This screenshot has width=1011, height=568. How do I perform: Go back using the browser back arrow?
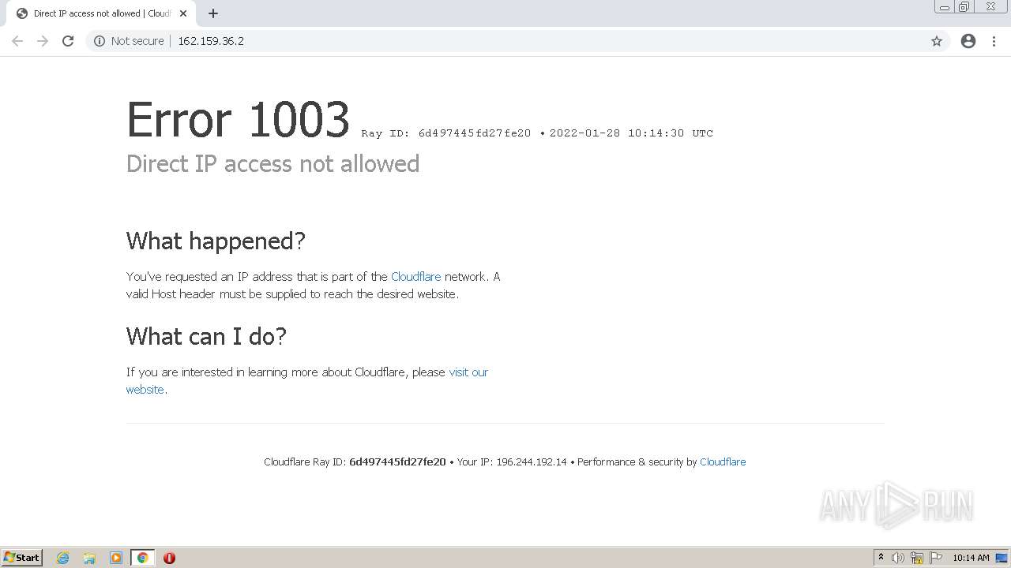(17, 41)
